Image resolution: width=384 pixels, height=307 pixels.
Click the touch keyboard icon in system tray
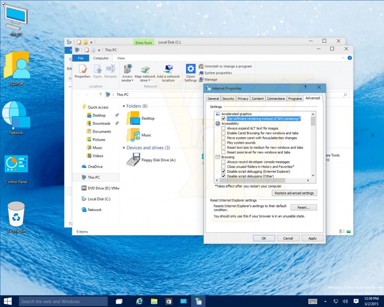(x=313, y=301)
